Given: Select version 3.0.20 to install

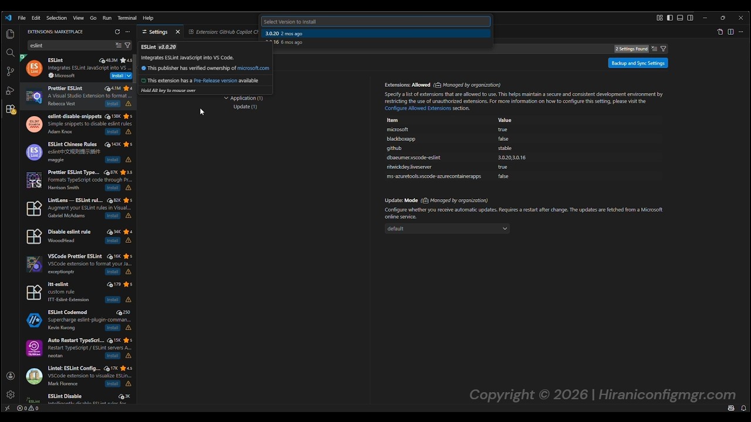Looking at the screenshot, I should (x=375, y=33).
